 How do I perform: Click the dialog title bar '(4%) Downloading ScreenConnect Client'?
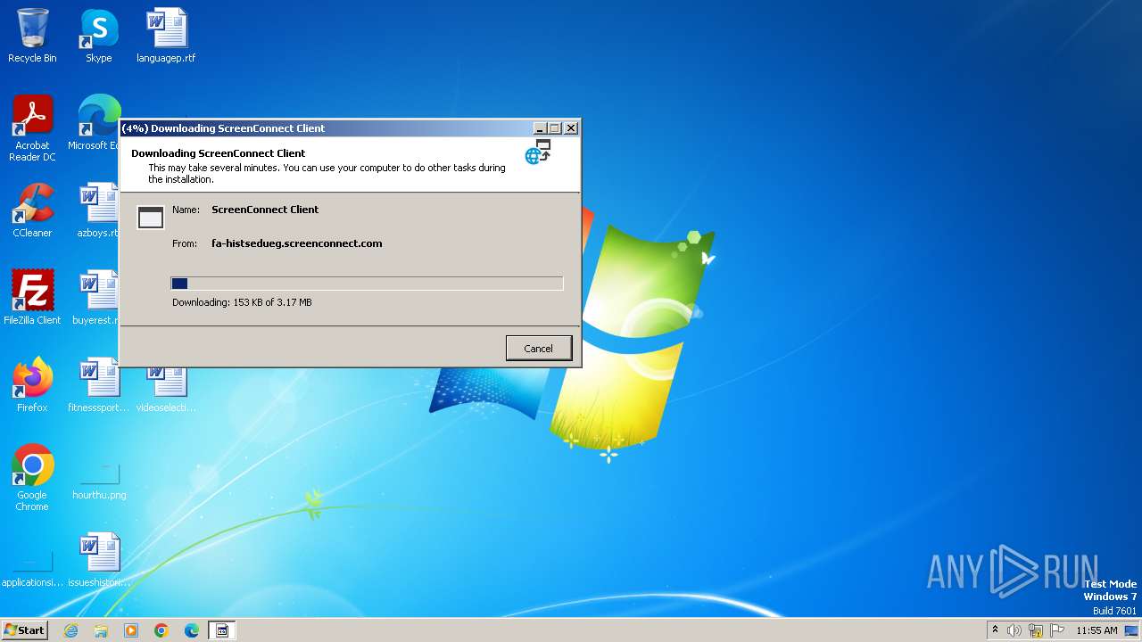(326, 128)
